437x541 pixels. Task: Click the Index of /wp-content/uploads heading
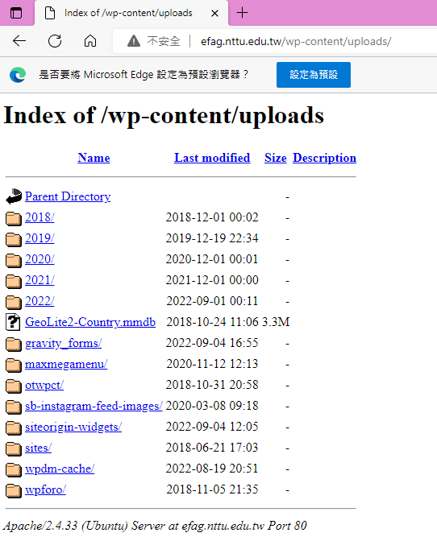click(x=164, y=116)
